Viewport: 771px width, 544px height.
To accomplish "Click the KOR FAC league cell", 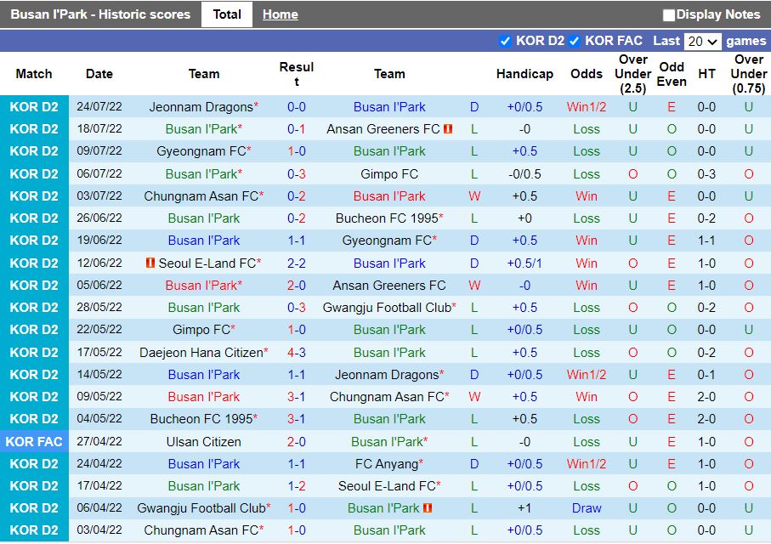I will point(34,442).
